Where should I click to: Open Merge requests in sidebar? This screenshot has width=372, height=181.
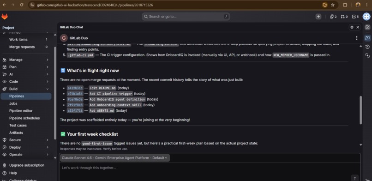click(26, 47)
